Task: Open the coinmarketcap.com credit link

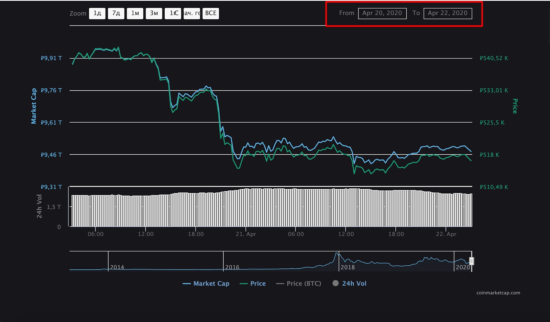Action: [x=498, y=293]
